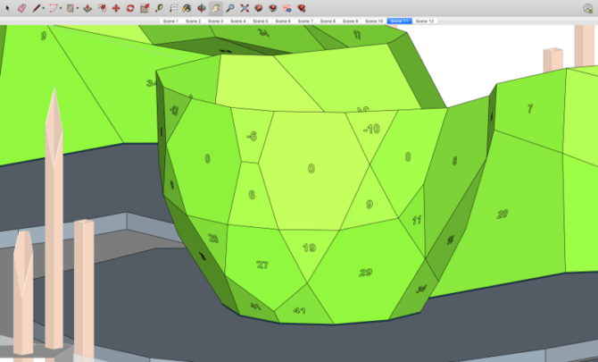Switch to the Scene 12 tab
The height and width of the screenshot is (362, 598).
click(x=424, y=20)
